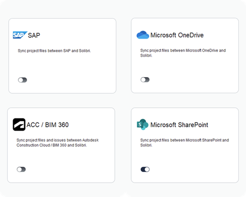The image size is (246, 197).
Task: Select the ACC / BIM 360 heading
Action: coord(47,125)
